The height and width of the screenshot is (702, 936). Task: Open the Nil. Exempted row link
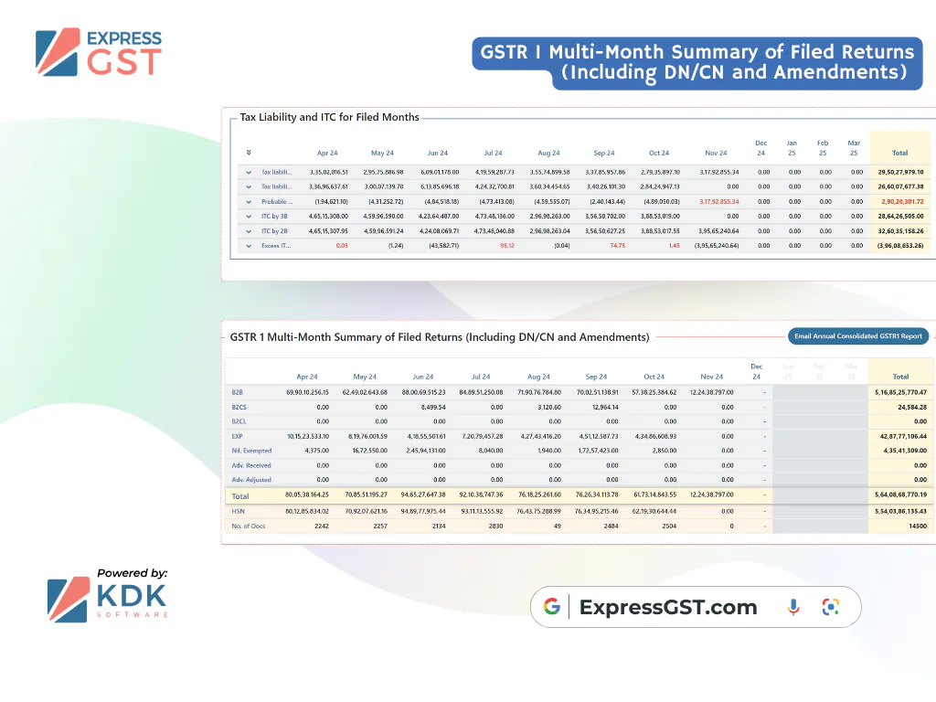coord(251,451)
